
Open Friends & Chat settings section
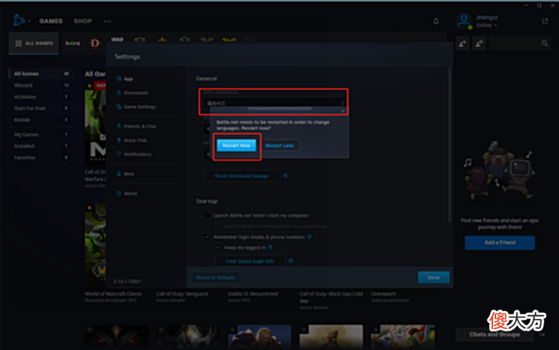click(140, 126)
